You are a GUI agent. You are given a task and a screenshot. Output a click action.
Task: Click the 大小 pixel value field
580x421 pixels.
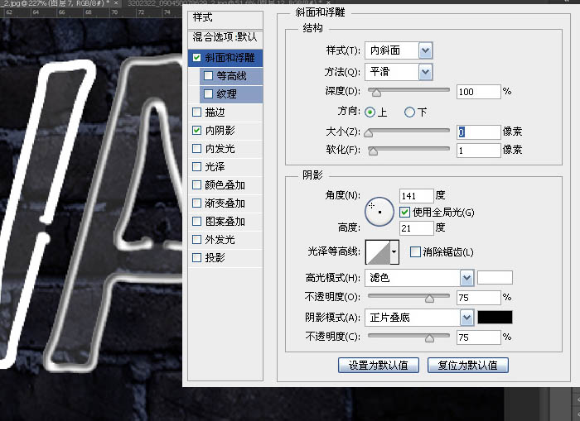click(x=479, y=132)
